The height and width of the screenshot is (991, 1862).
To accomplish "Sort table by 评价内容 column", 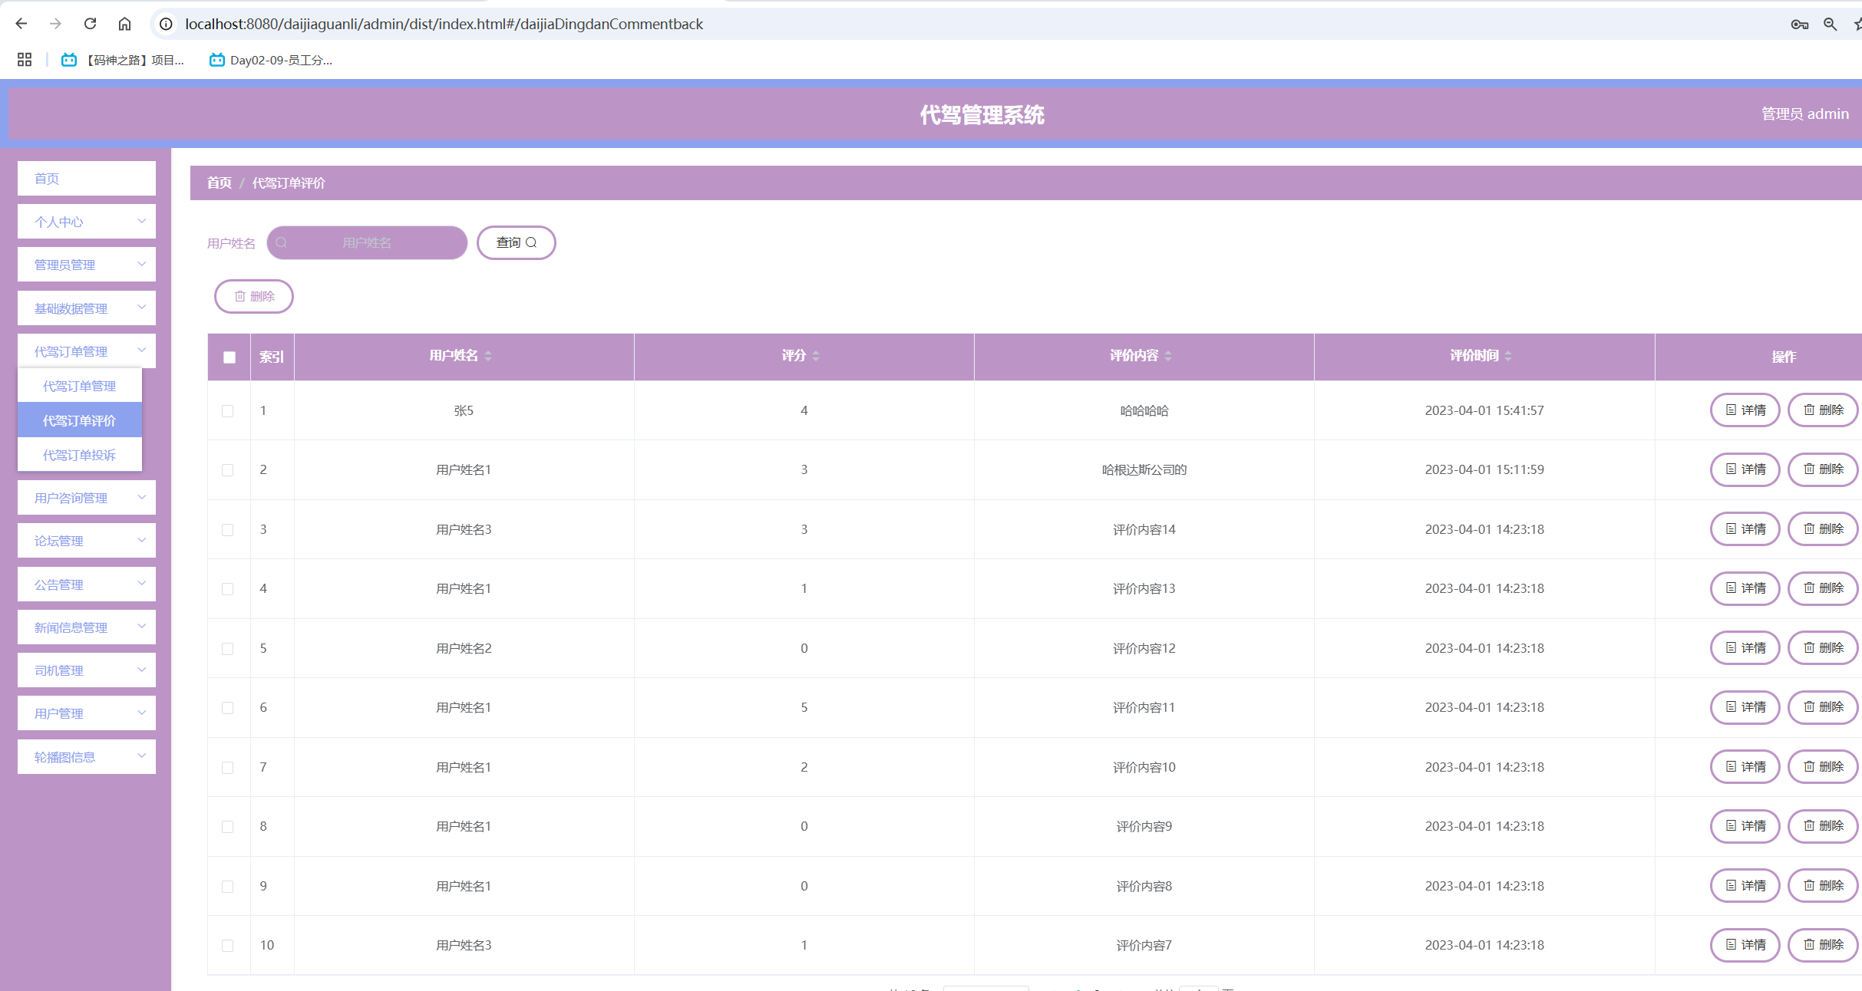I will 1141,356.
